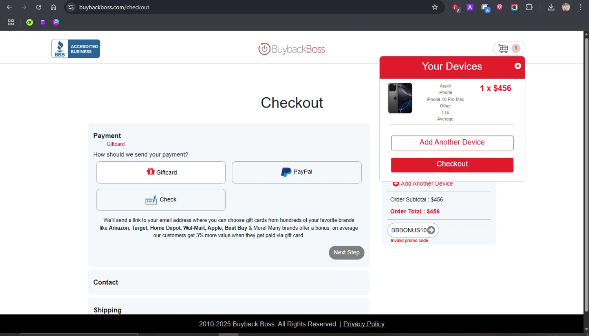
Task: Click the Checkout page heading
Action: point(292,103)
